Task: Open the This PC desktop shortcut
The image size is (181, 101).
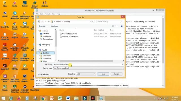Action: (x=5, y=14)
